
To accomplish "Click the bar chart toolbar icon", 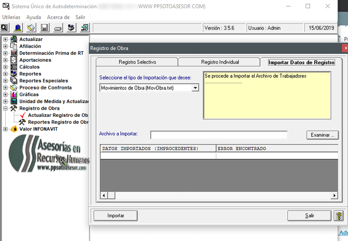I will point(18,28).
